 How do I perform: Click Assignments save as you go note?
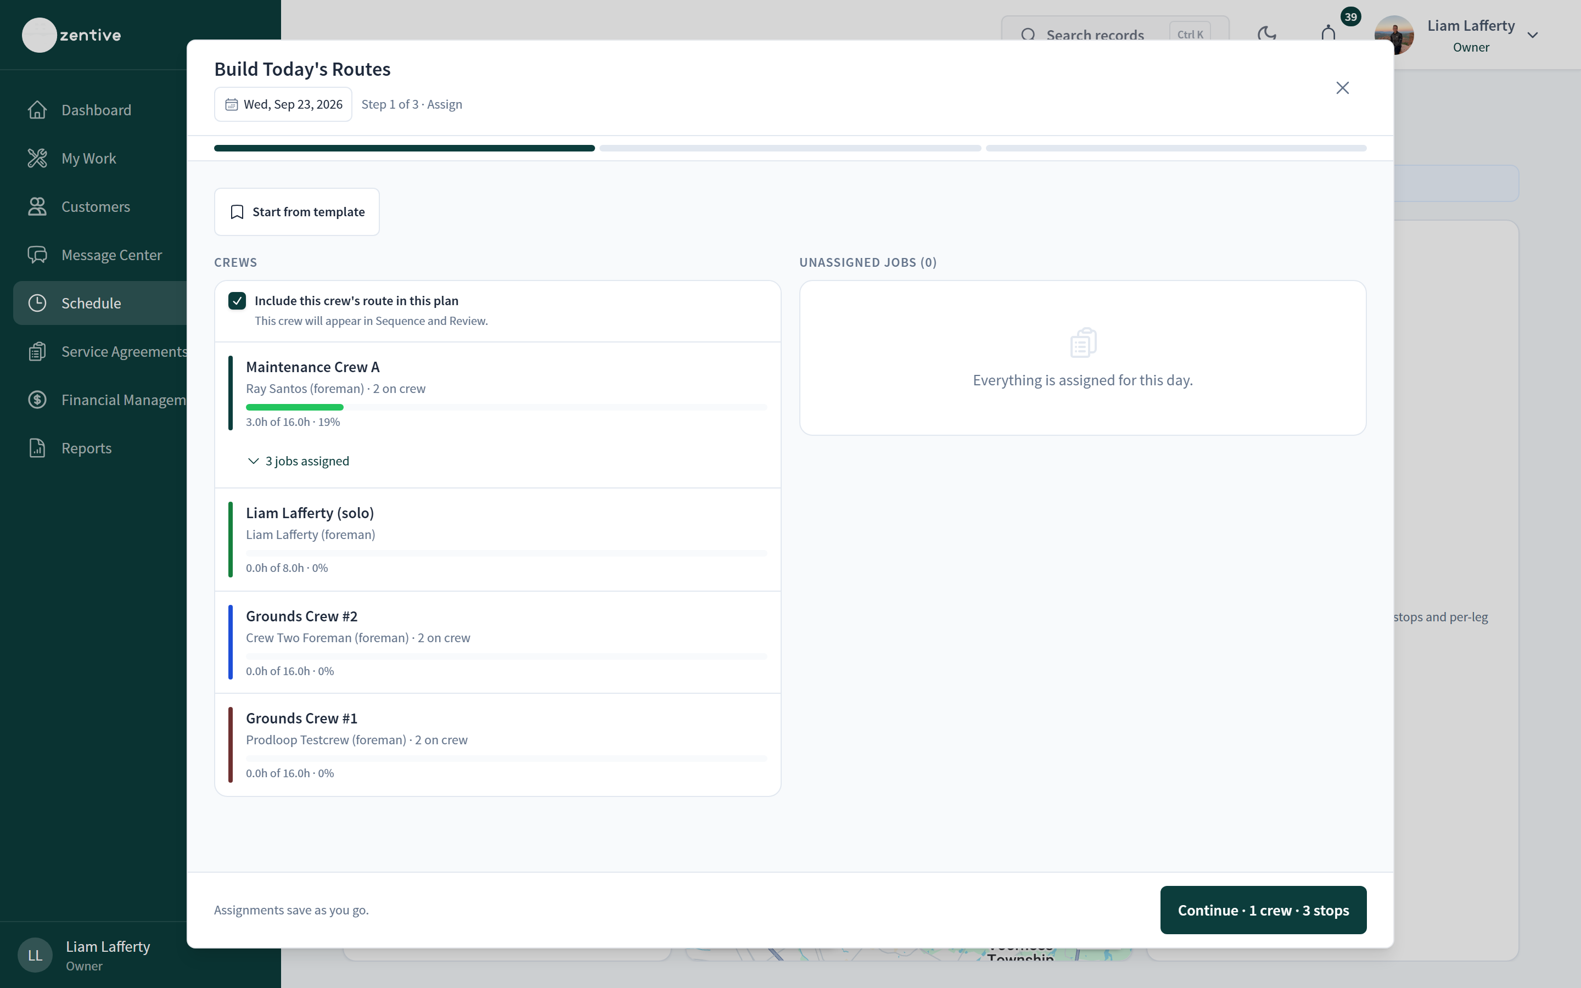pyautogui.click(x=291, y=910)
